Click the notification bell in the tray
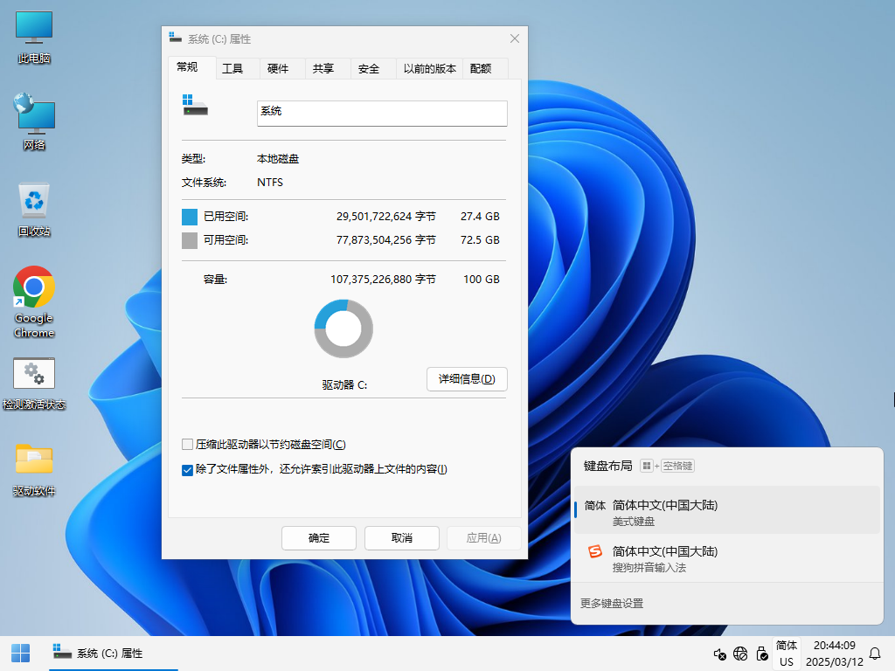 (x=875, y=654)
